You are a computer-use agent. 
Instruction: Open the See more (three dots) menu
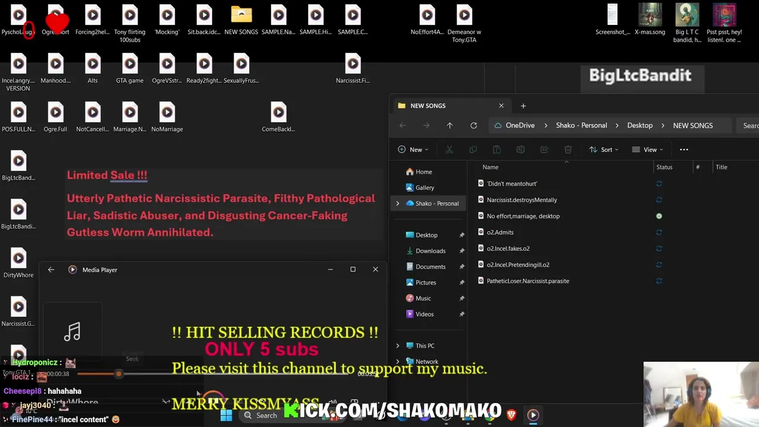point(684,149)
